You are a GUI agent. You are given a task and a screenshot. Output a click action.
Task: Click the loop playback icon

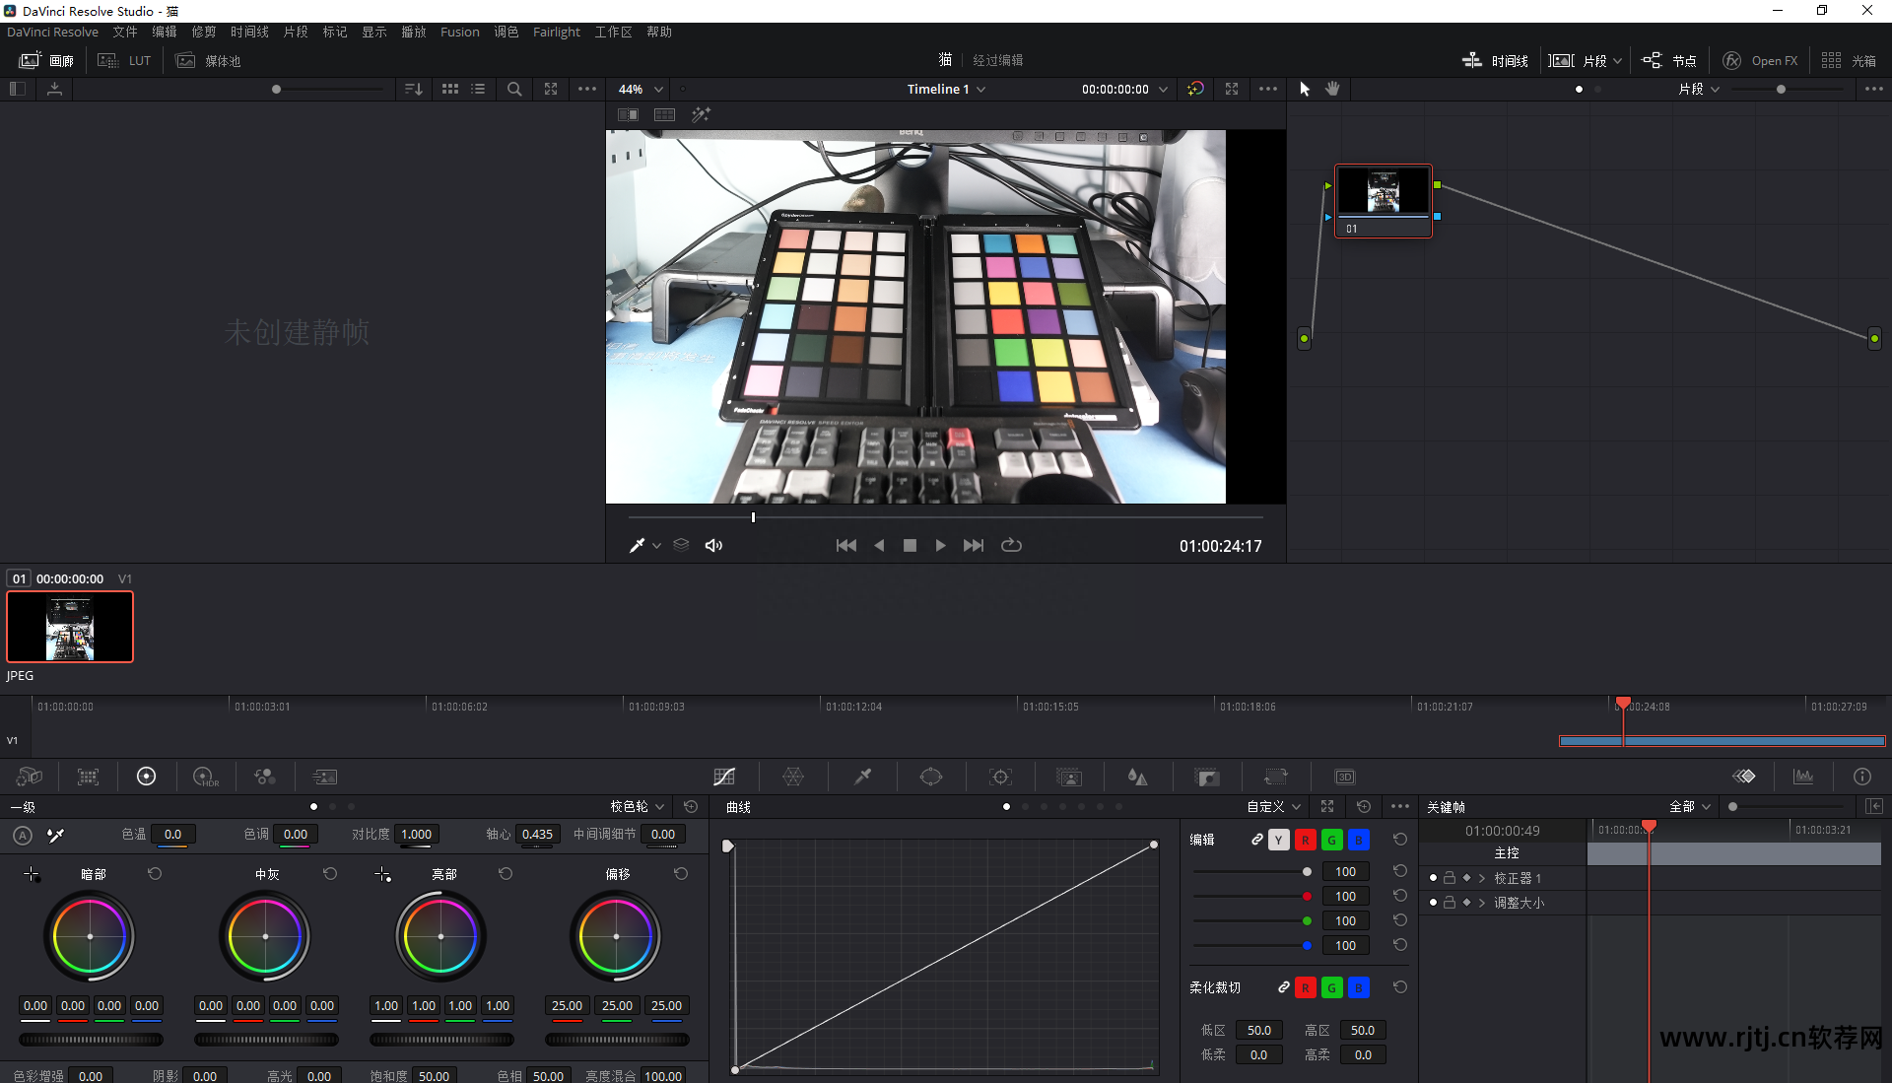pos(1011,545)
